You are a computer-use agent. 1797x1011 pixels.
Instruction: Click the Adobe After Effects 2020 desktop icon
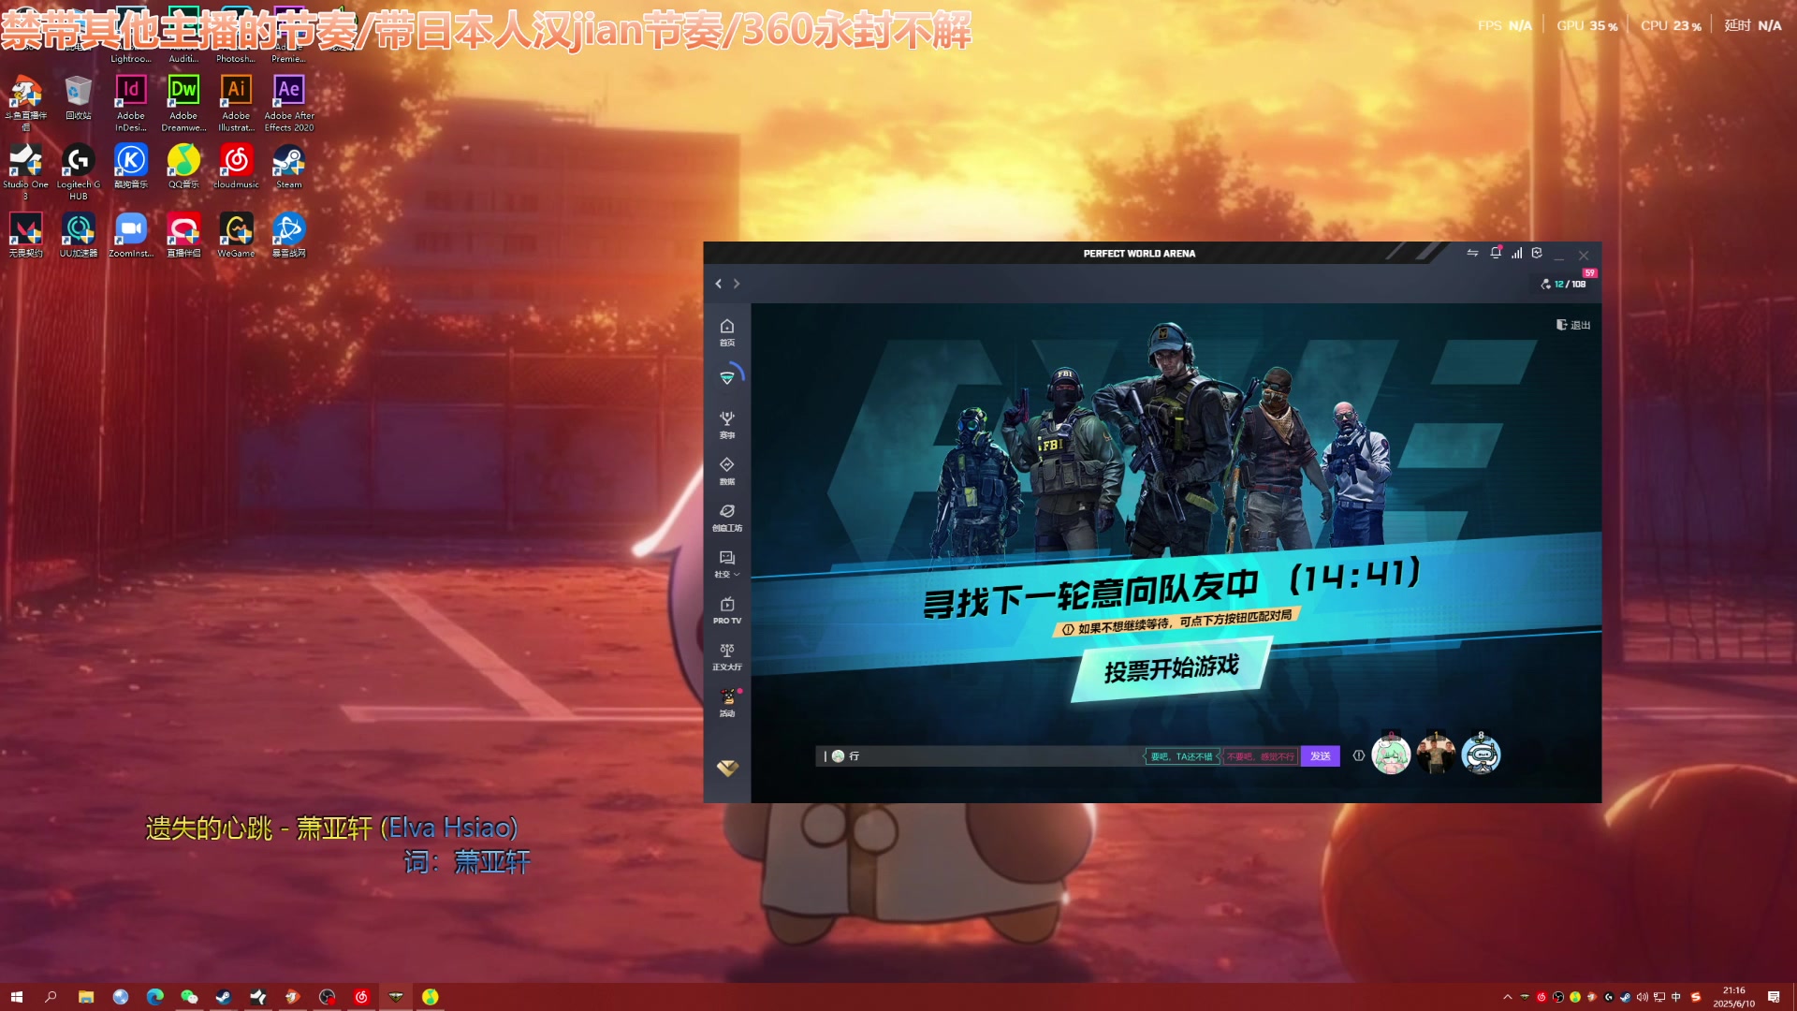click(x=289, y=103)
